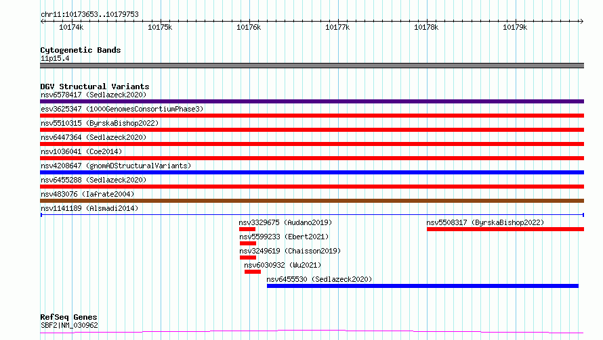This screenshot has width=603, height=340.
Task: Open variant nsv1141189 (Alsmadi2014) label
Action: 89,208
